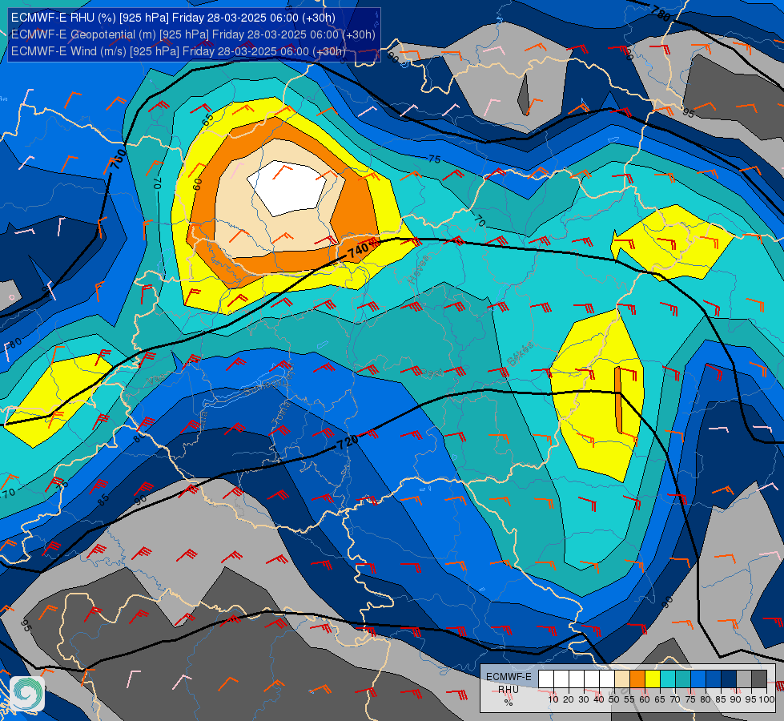Select the 'ECMWF-E Wind (m/s)' title line
Screen dimensions: 784x721
coord(179,51)
